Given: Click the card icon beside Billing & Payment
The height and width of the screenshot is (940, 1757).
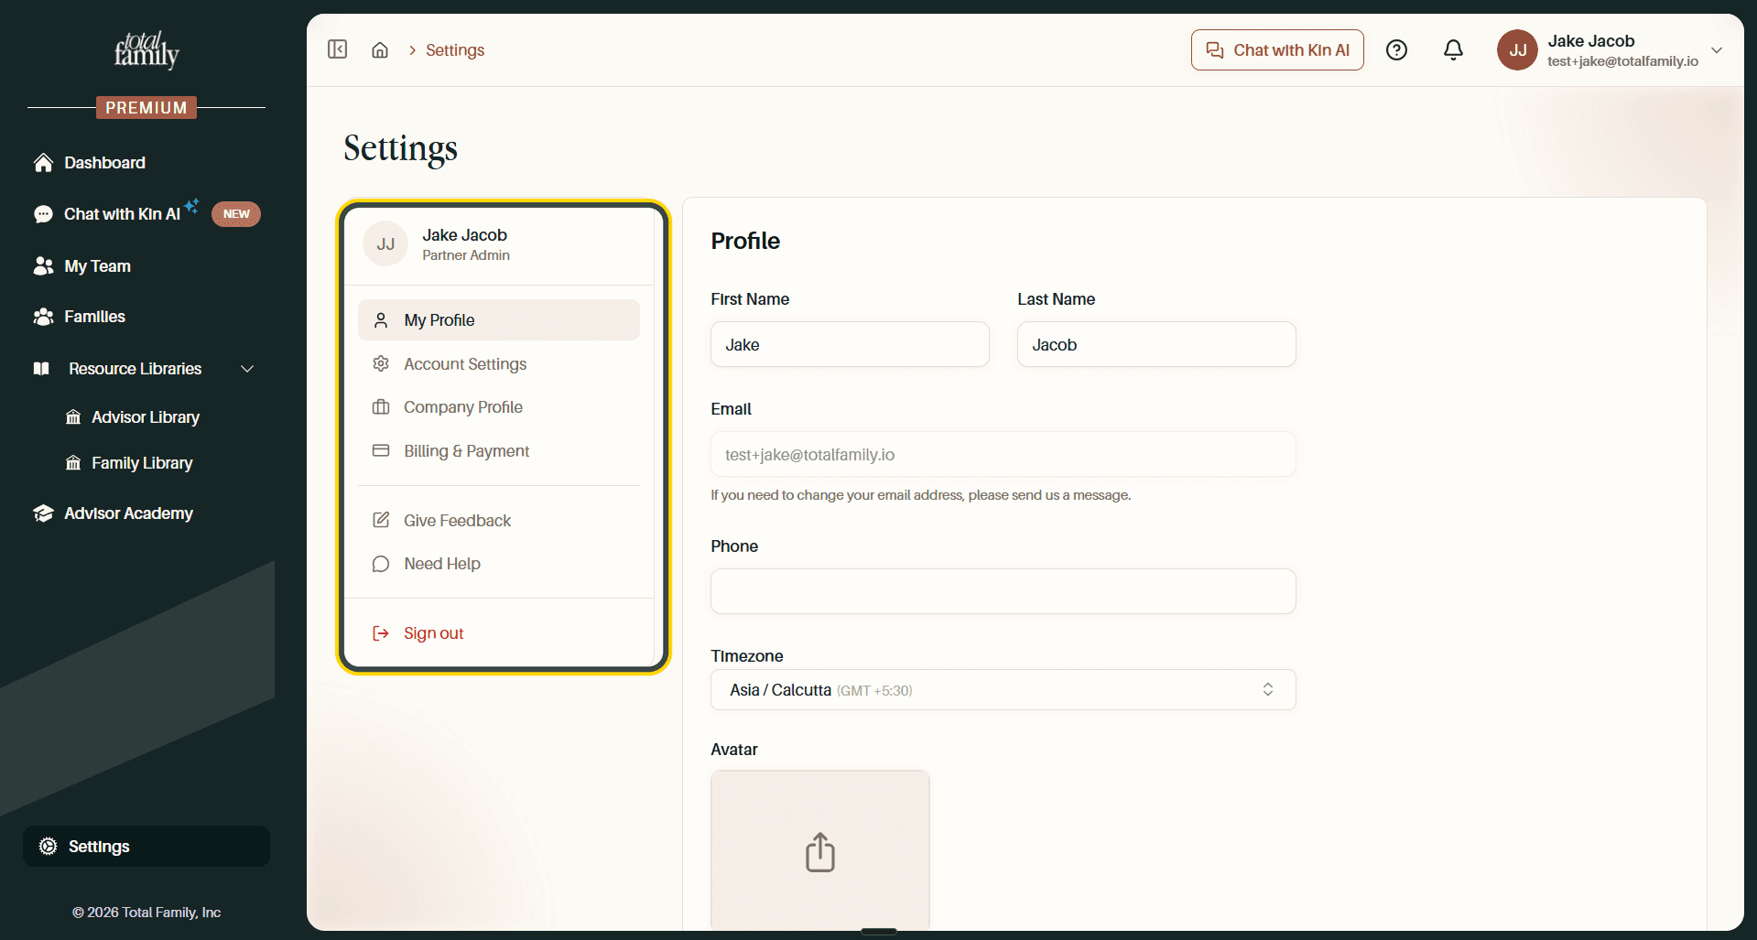Looking at the screenshot, I should point(381,451).
